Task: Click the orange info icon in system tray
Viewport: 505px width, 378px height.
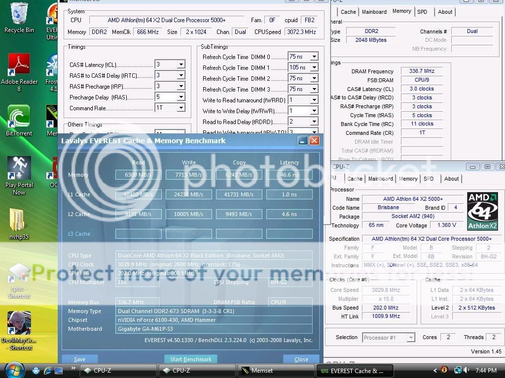Action: coord(443,370)
